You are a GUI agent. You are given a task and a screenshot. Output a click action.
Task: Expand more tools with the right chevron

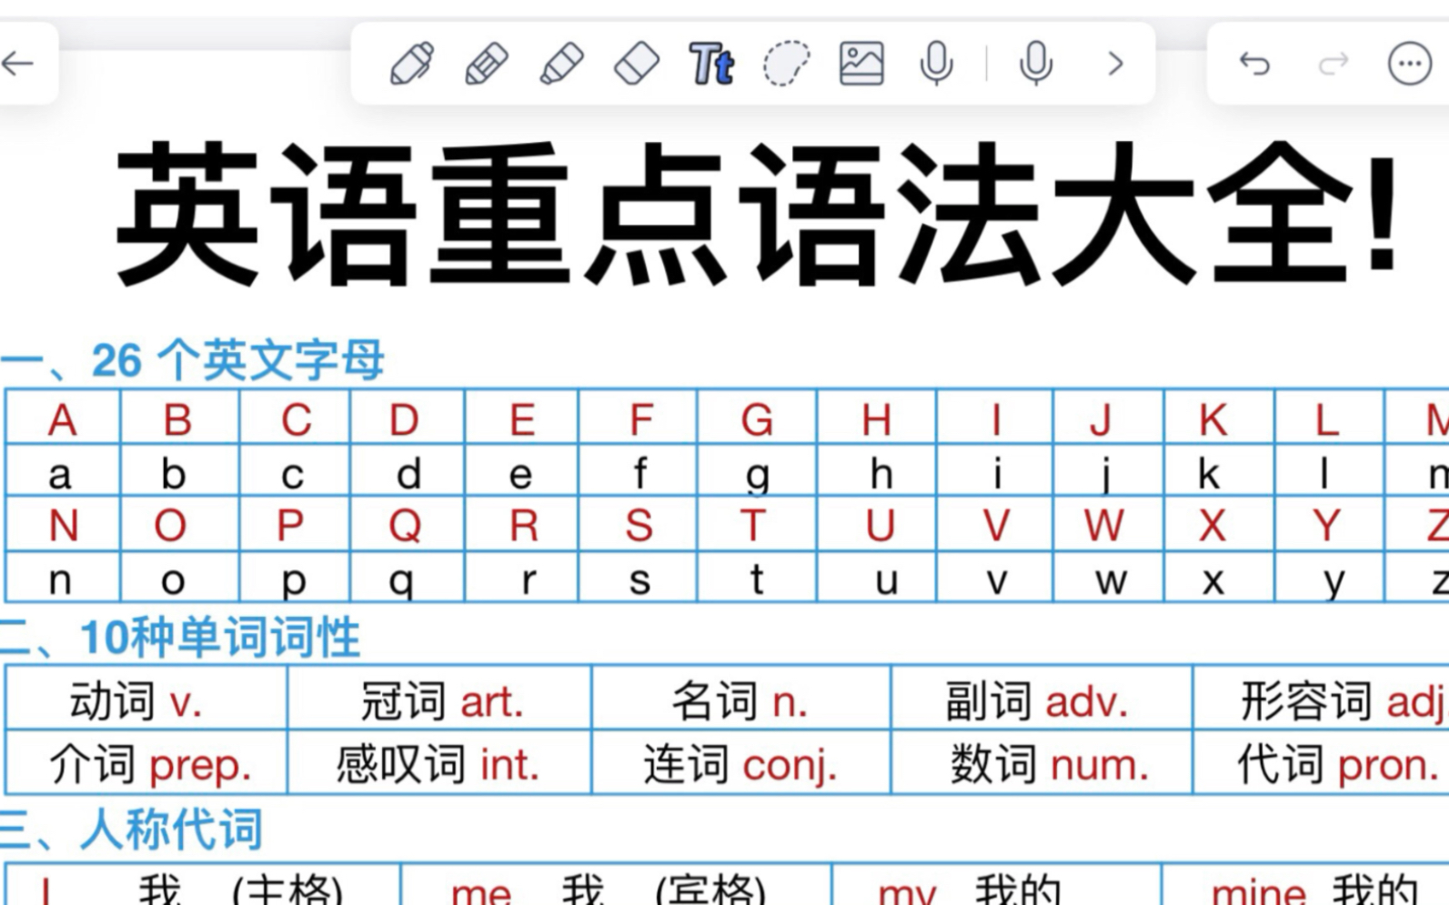(x=1116, y=64)
